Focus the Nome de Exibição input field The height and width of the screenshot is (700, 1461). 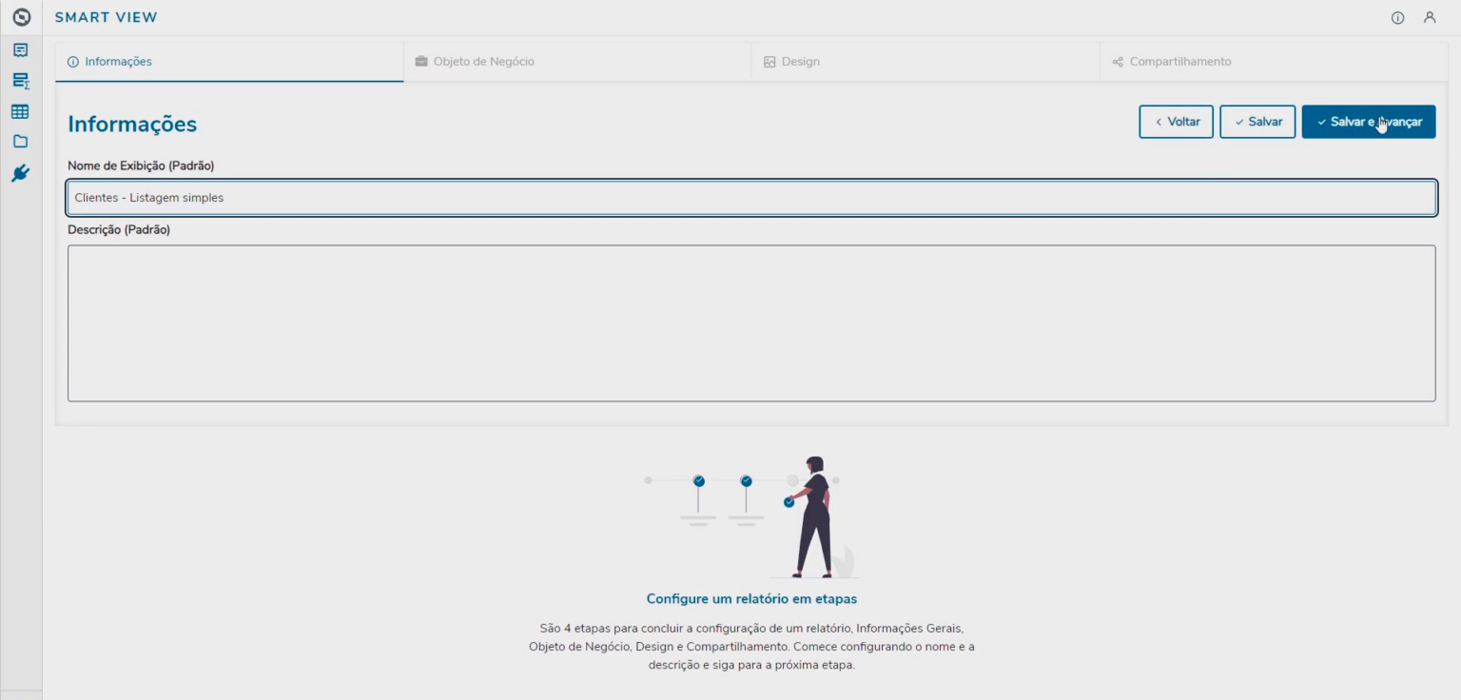pyautogui.click(x=751, y=198)
